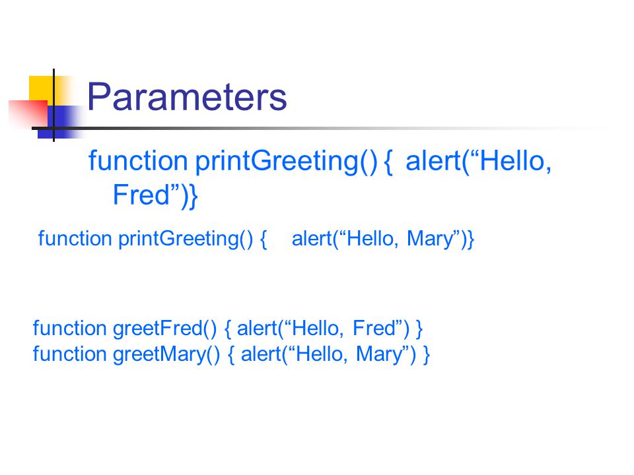Click the opening curly brace in the large first line
Screen dimensions: 634x475
(x=388, y=162)
